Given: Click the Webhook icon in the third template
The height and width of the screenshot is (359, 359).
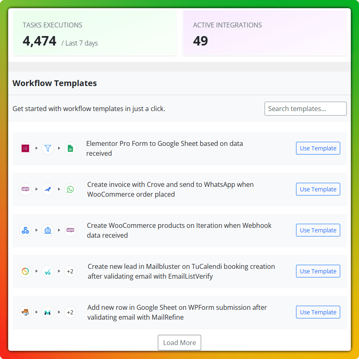Looking at the screenshot, I should 25,230.
